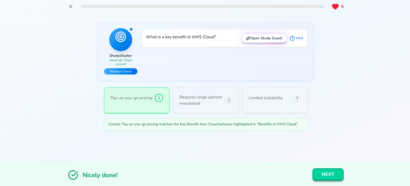Click the lives count number 5
The height and width of the screenshot is (186, 410).
(x=342, y=7)
